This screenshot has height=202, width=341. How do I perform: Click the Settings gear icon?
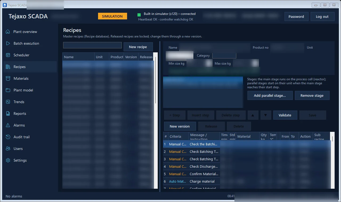coord(8,160)
